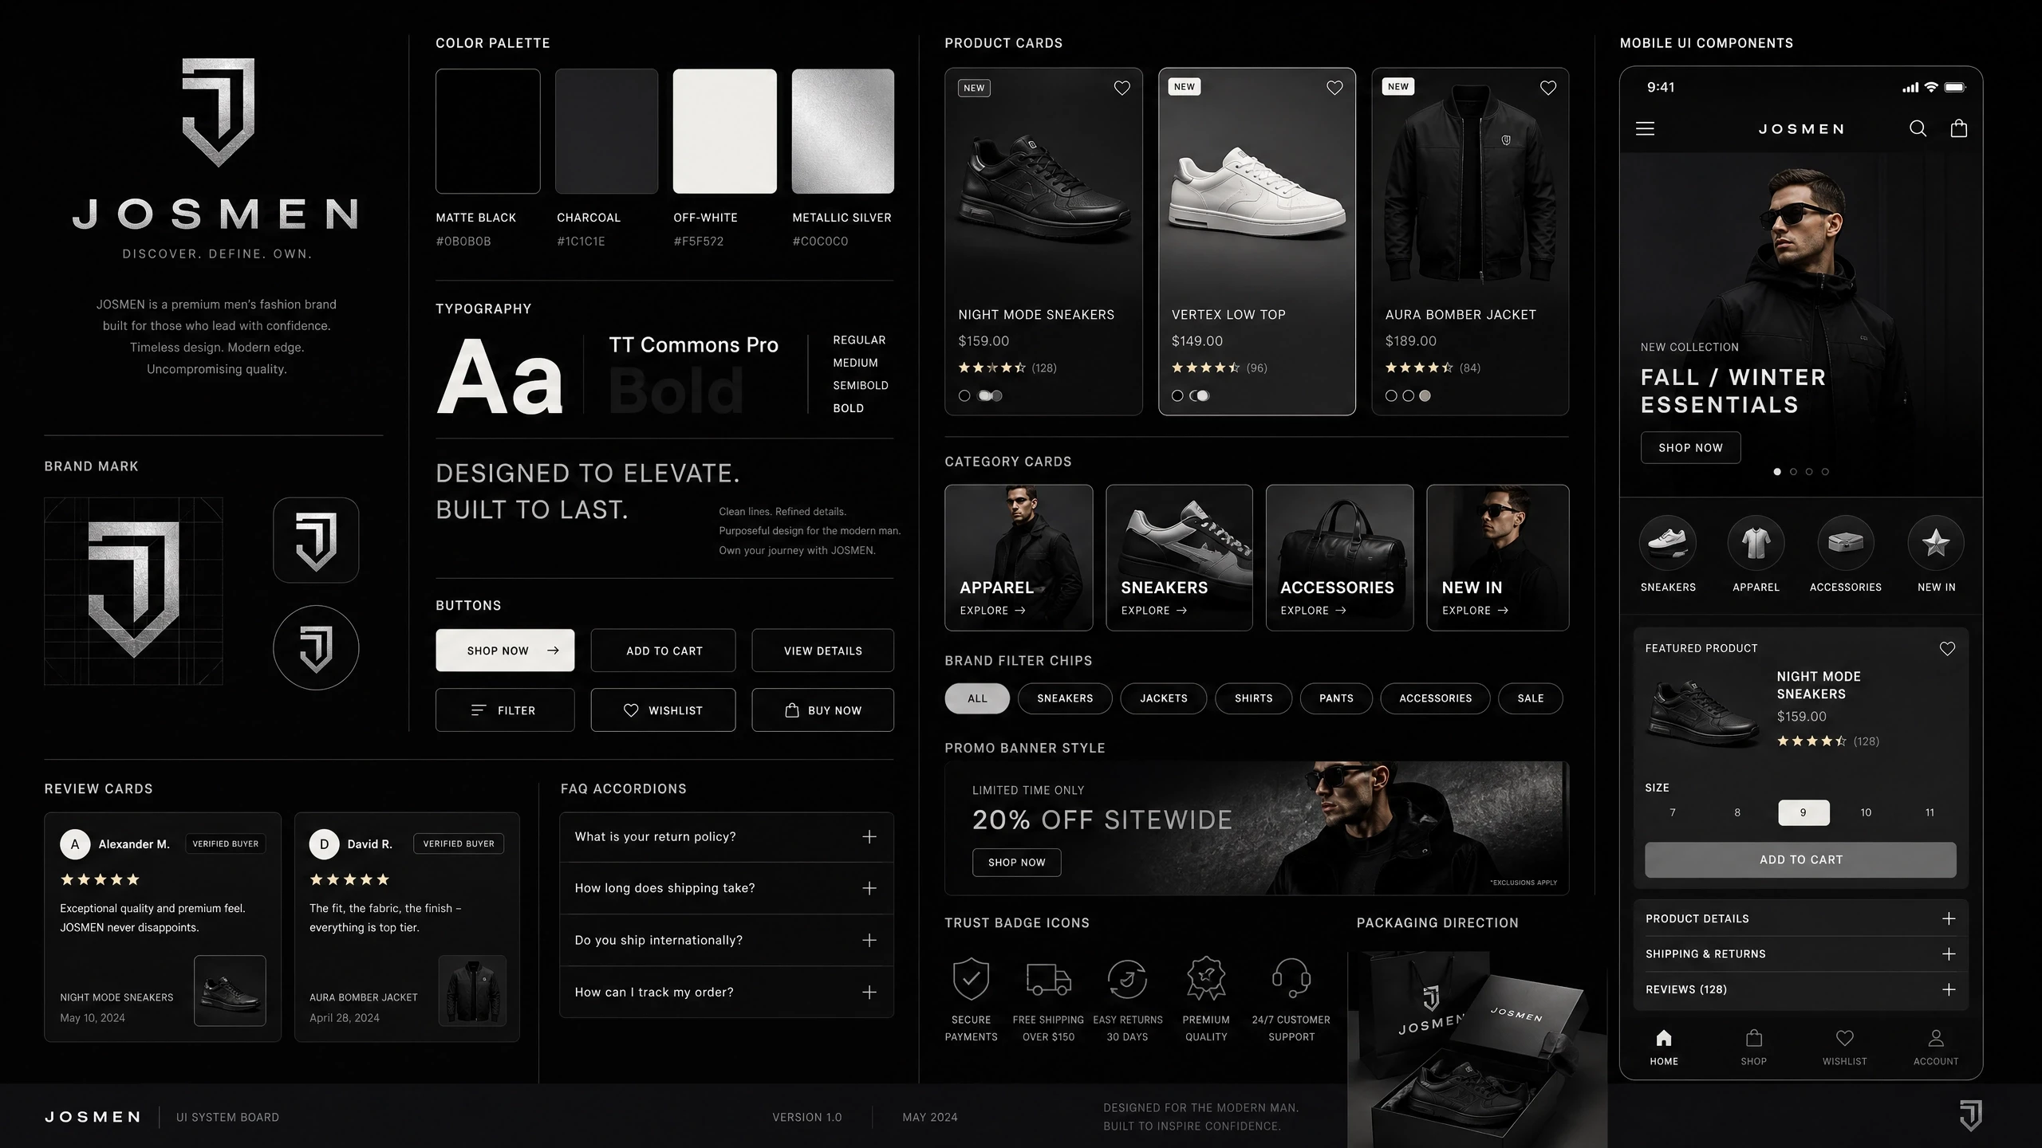This screenshot has width=2042, height=1148.
Task: Expand 'How can I track my order?' FAQ
Action: tap(726, 992)
